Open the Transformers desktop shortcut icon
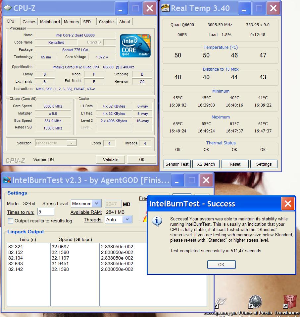Image resolution: width=300 pixels, height=317 pixels. [x=290, y=302]
